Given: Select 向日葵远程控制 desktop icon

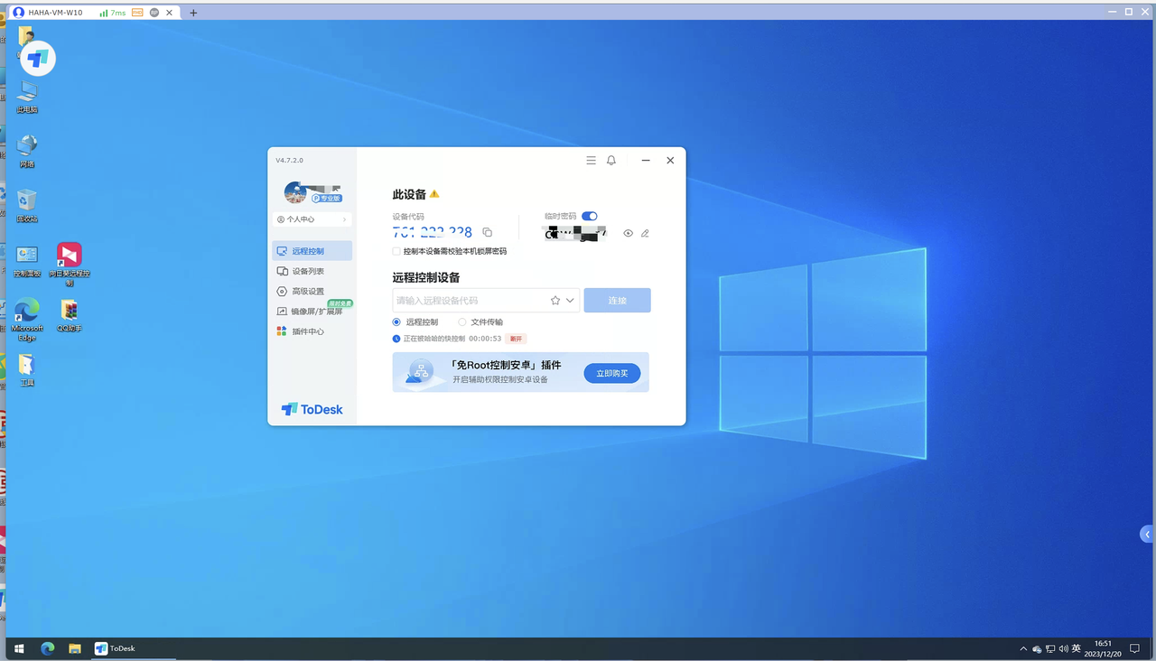Looking at the screenshot, I should pos(70,264).
